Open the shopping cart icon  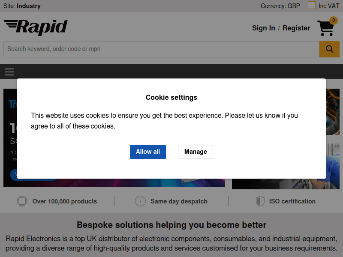click(325, 28)
